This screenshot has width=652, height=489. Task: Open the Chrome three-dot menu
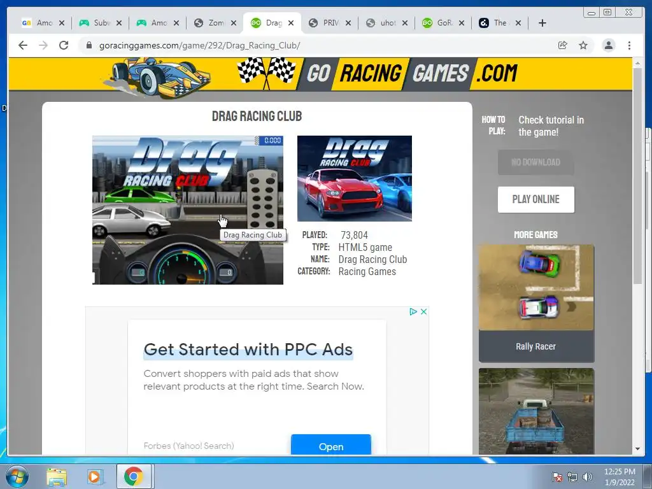tap(629, 45)
